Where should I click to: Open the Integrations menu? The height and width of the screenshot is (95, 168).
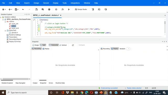(x=75, y=3)
